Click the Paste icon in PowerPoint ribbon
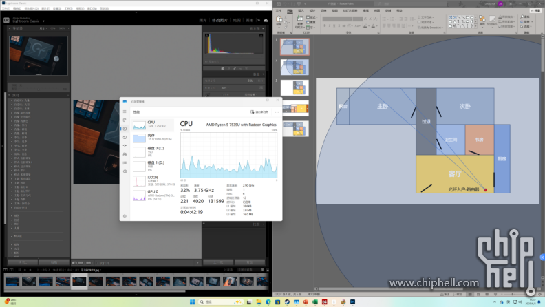The image size is (545, 307). 279,19
